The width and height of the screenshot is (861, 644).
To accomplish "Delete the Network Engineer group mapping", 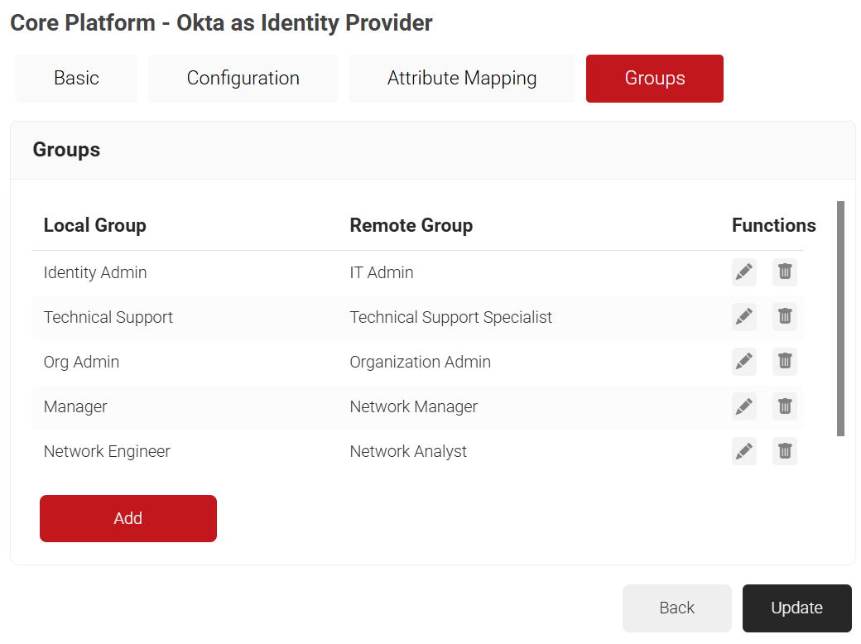I will pyautogui.click(x=785, y=451).
